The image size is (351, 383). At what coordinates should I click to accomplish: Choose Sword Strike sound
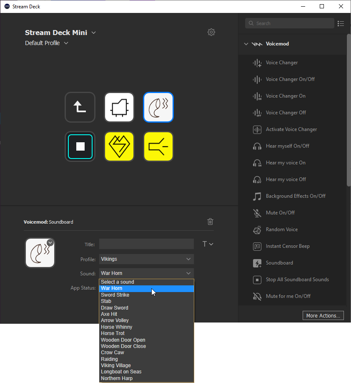(146, 295)
